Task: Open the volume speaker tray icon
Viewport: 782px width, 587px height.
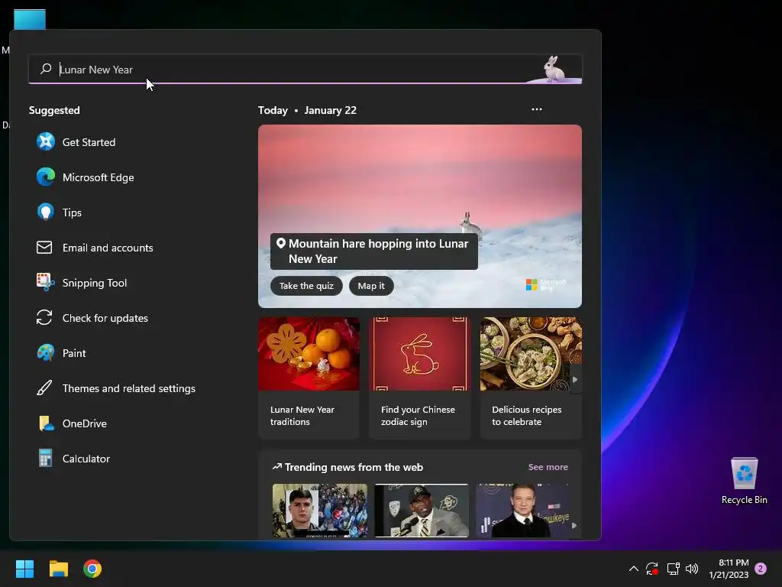Action: coord(692,569)
